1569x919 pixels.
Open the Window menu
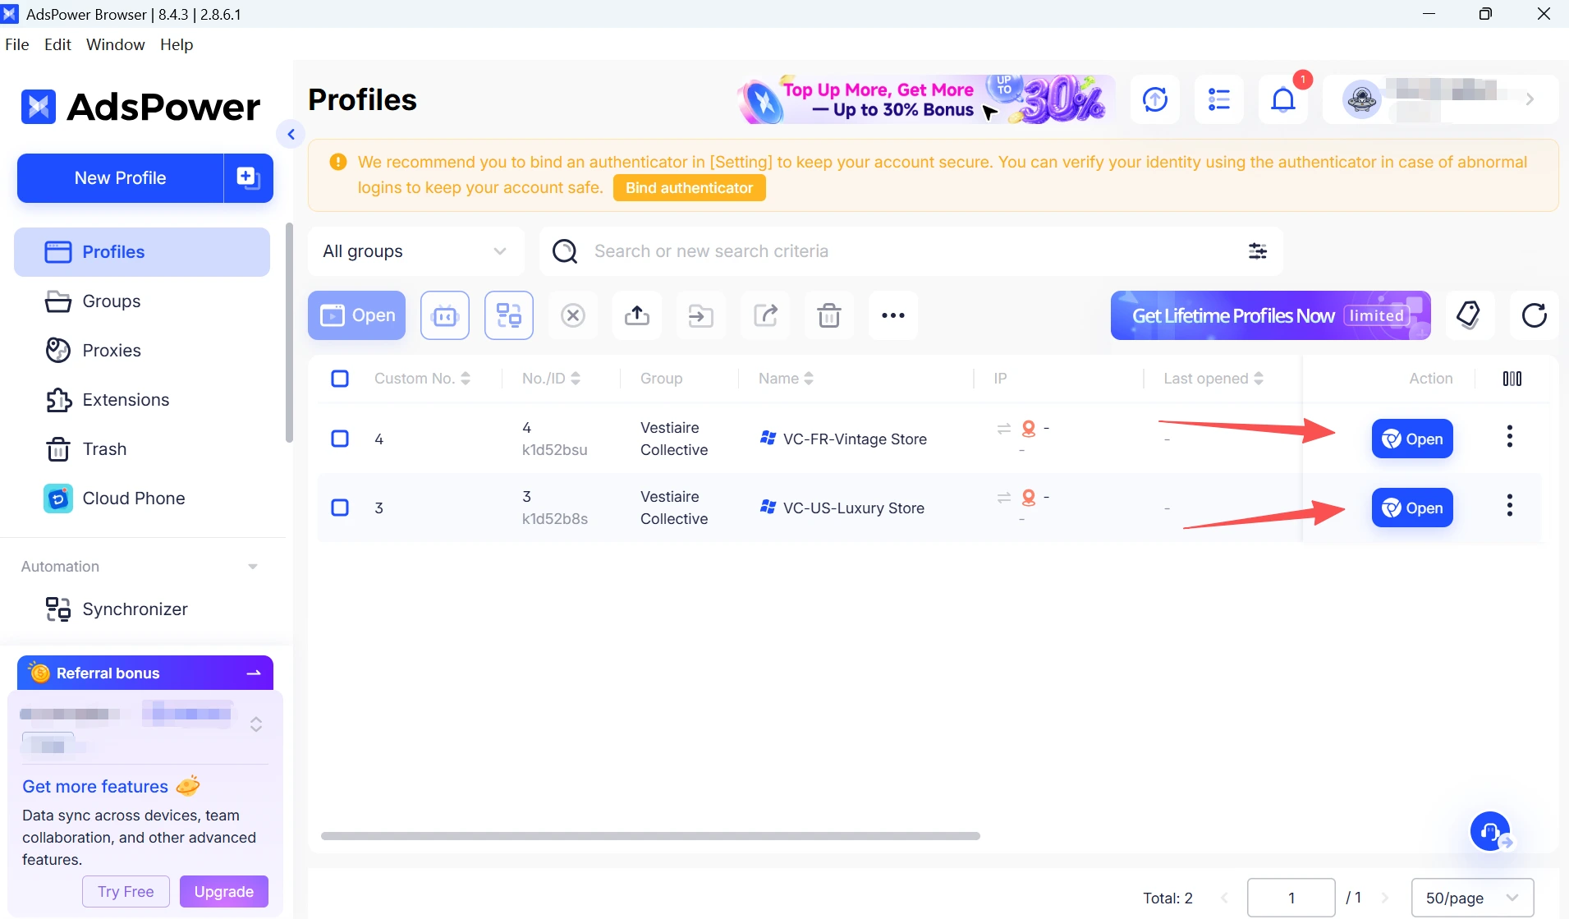pos(115,44)
